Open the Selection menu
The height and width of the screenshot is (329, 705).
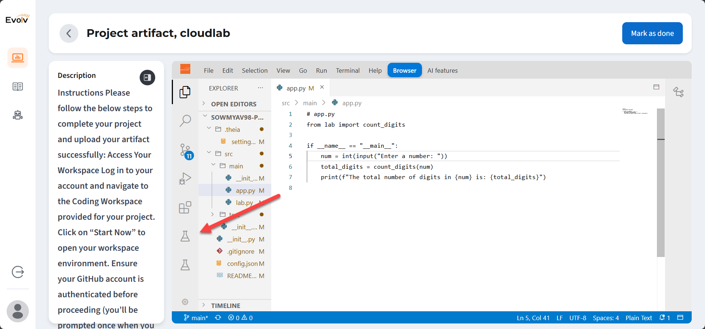255,71
